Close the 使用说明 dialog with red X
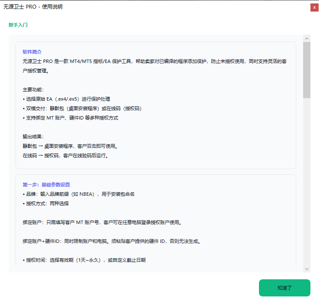The height and width of the screenshot is (305, 319). 314,8
